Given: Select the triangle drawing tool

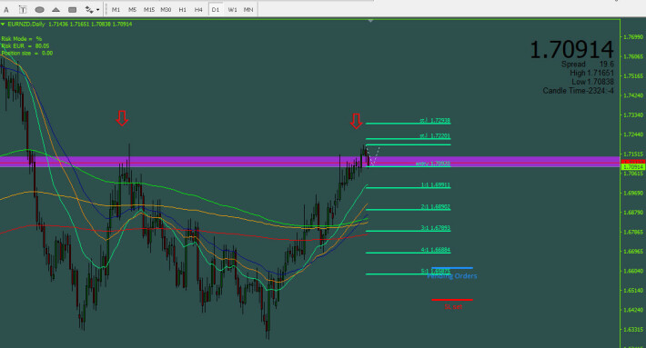Looking at the screenshot, I should pyautogui.click(x=56, y=9).
